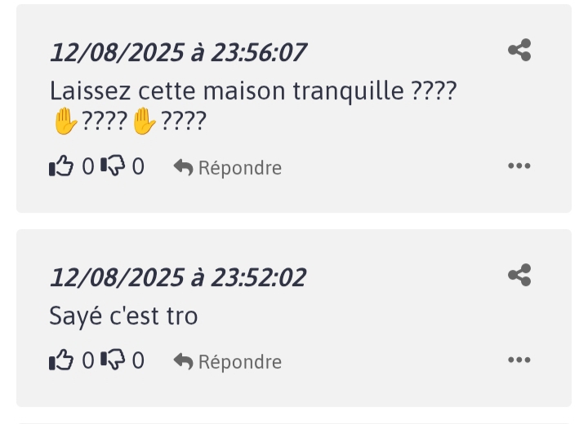
Task: Share the comment posted at 23:56:07
Action: point(519,51)
